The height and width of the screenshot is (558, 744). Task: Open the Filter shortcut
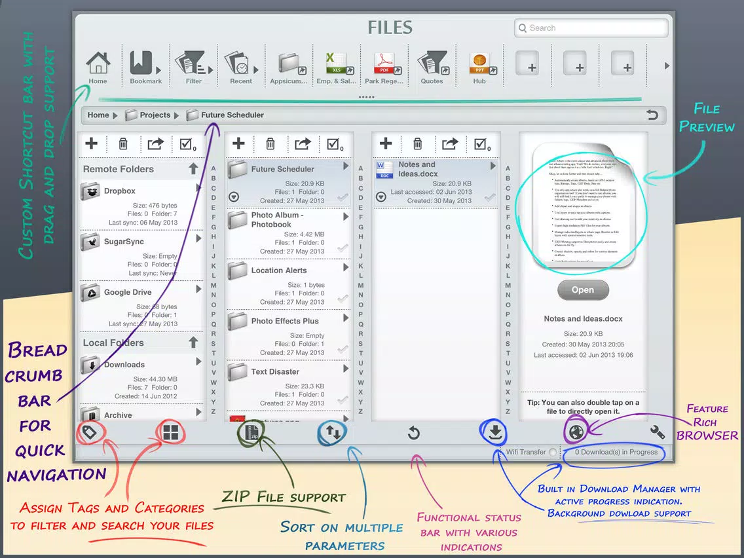click(194, 67)
